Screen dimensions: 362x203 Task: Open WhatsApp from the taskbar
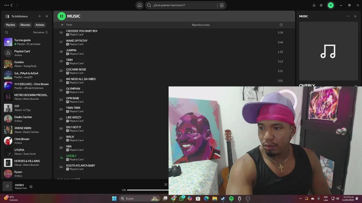click(182, 198)
